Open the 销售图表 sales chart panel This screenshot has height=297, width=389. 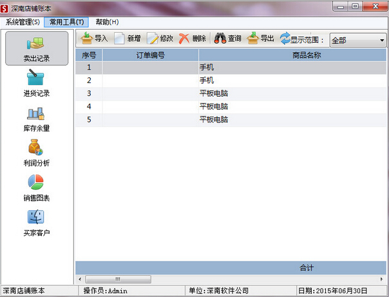point(37,188)
